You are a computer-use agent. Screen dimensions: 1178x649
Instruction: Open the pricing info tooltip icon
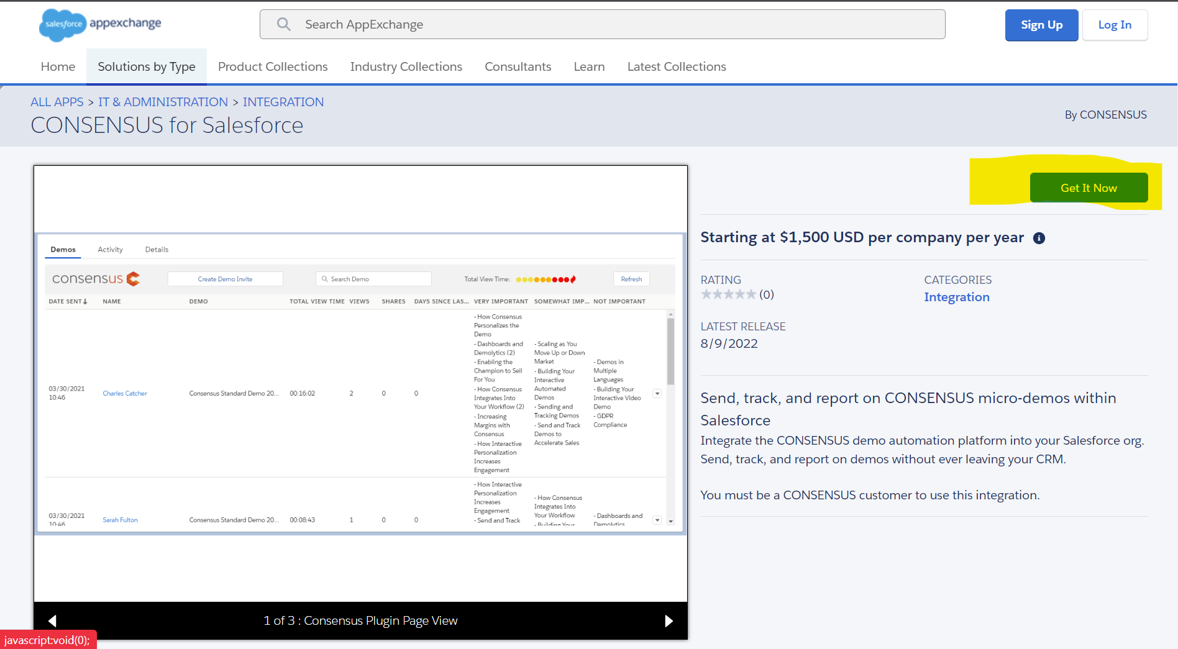coord(1040,238)
